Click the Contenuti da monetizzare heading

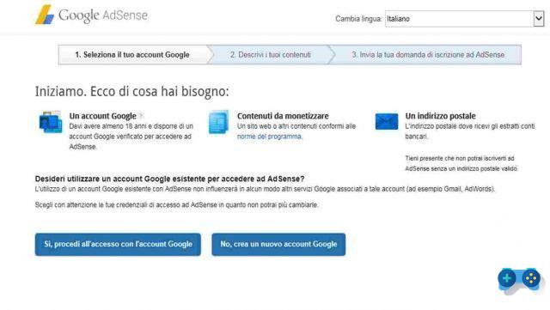point(283,116)
